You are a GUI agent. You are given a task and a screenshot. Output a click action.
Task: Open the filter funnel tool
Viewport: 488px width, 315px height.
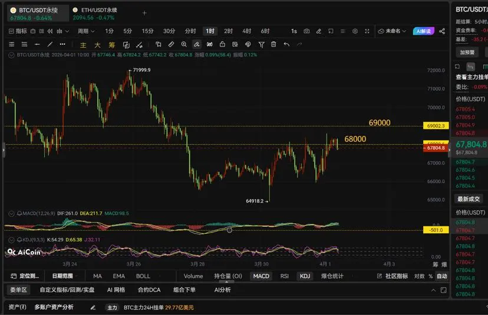262,45
